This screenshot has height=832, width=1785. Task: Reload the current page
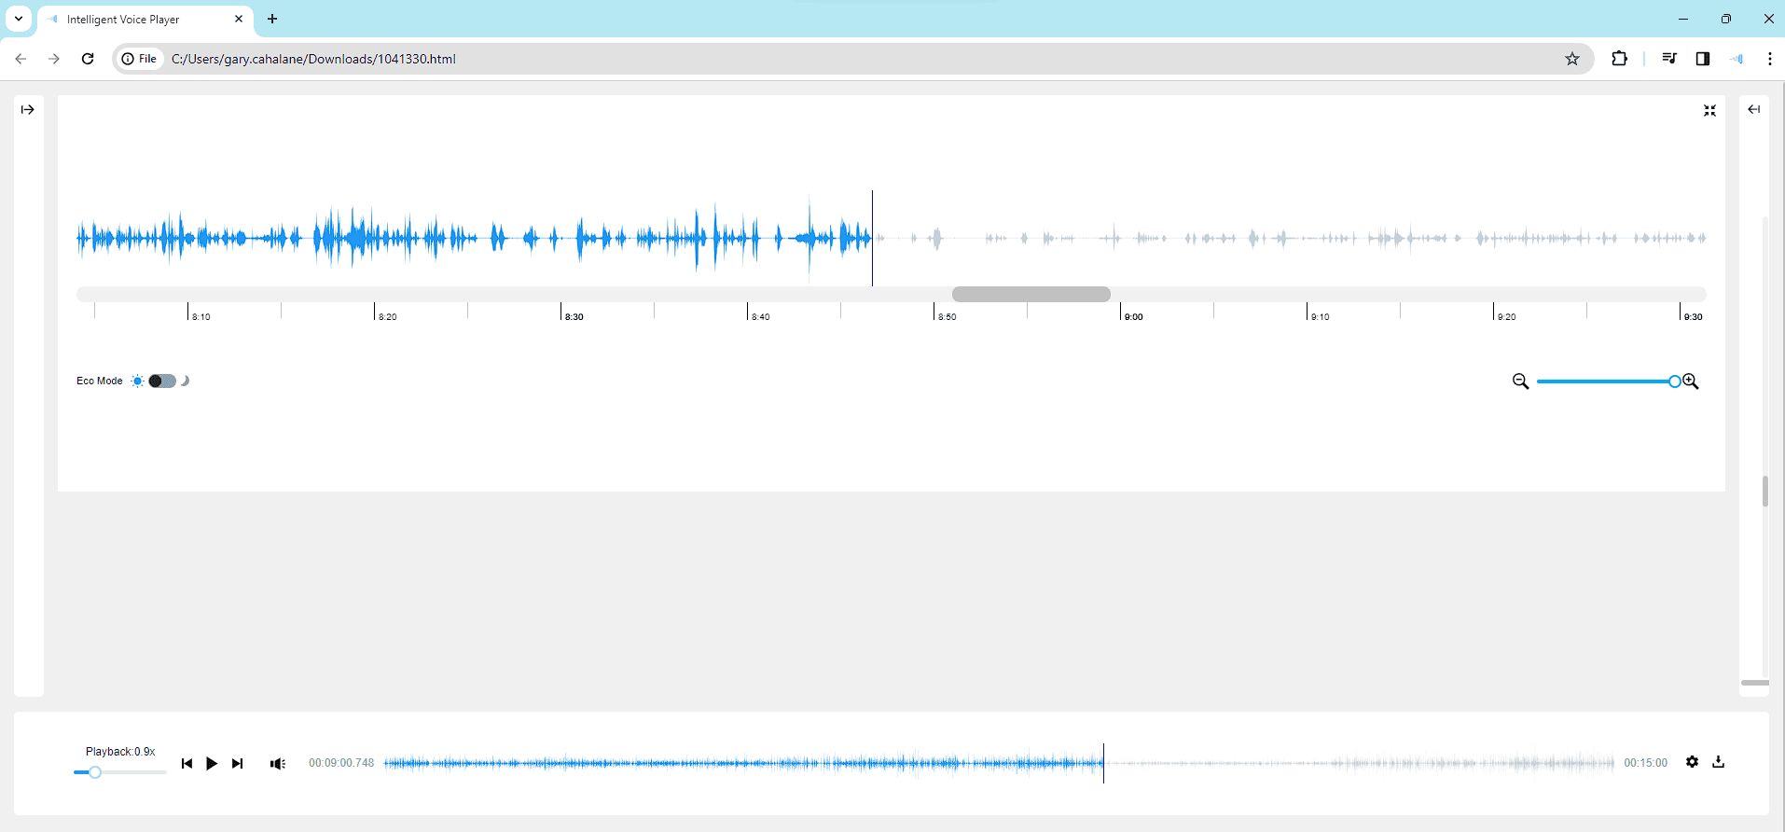click(88, 59)
